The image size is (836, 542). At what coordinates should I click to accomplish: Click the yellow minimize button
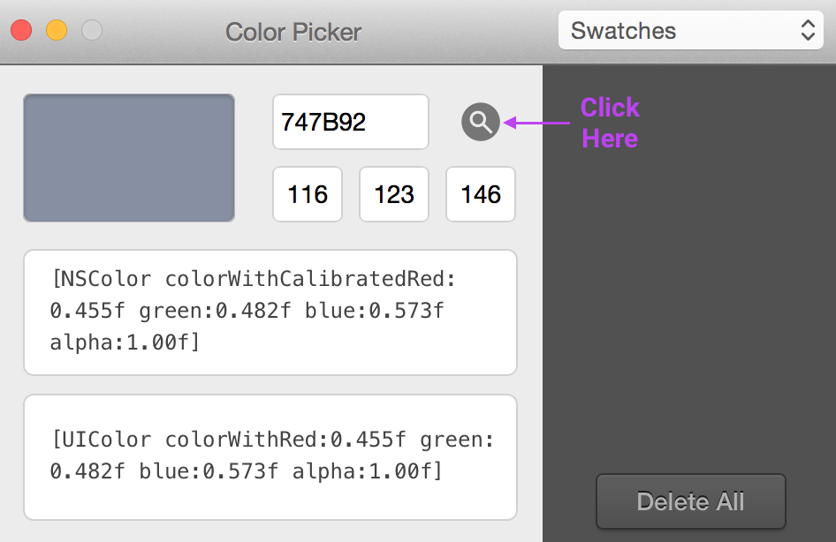pos(56,29)
